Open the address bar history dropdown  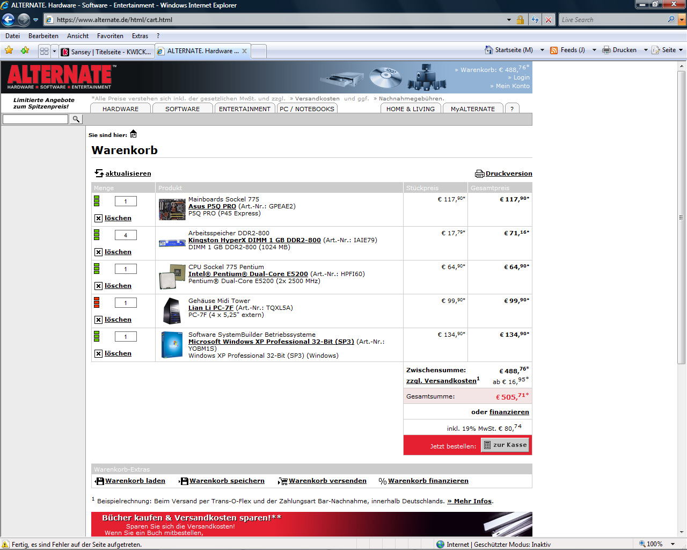click(509, 20)
